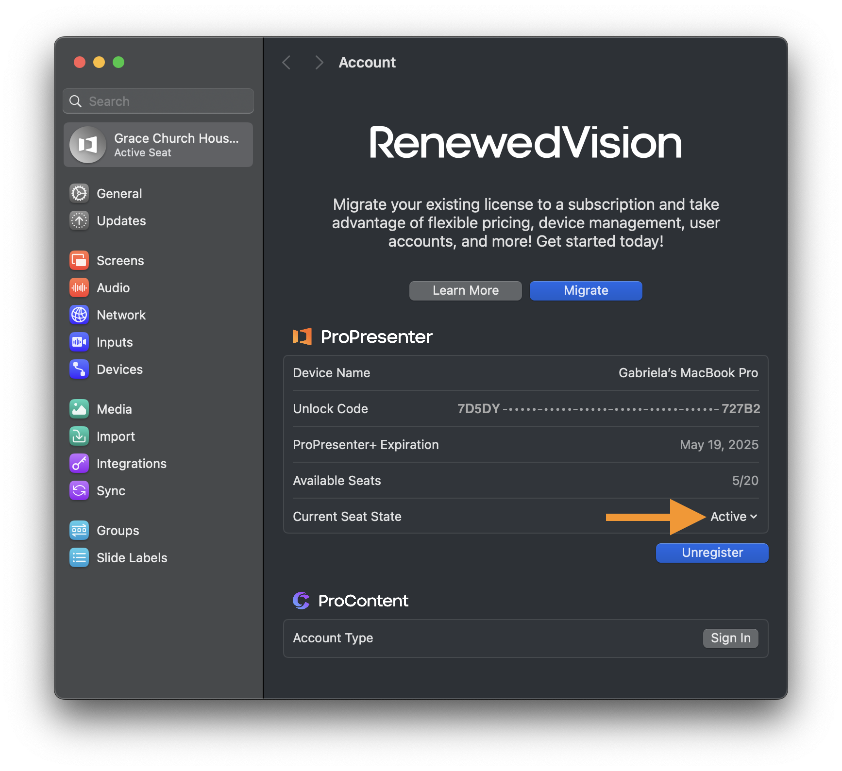
Task: Click the Active Seat status text
Action: (x=143, y=152)
